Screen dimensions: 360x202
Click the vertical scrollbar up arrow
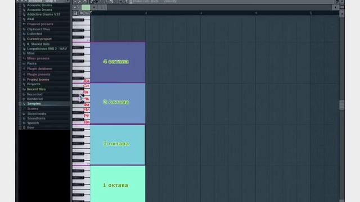coord(342,14)
